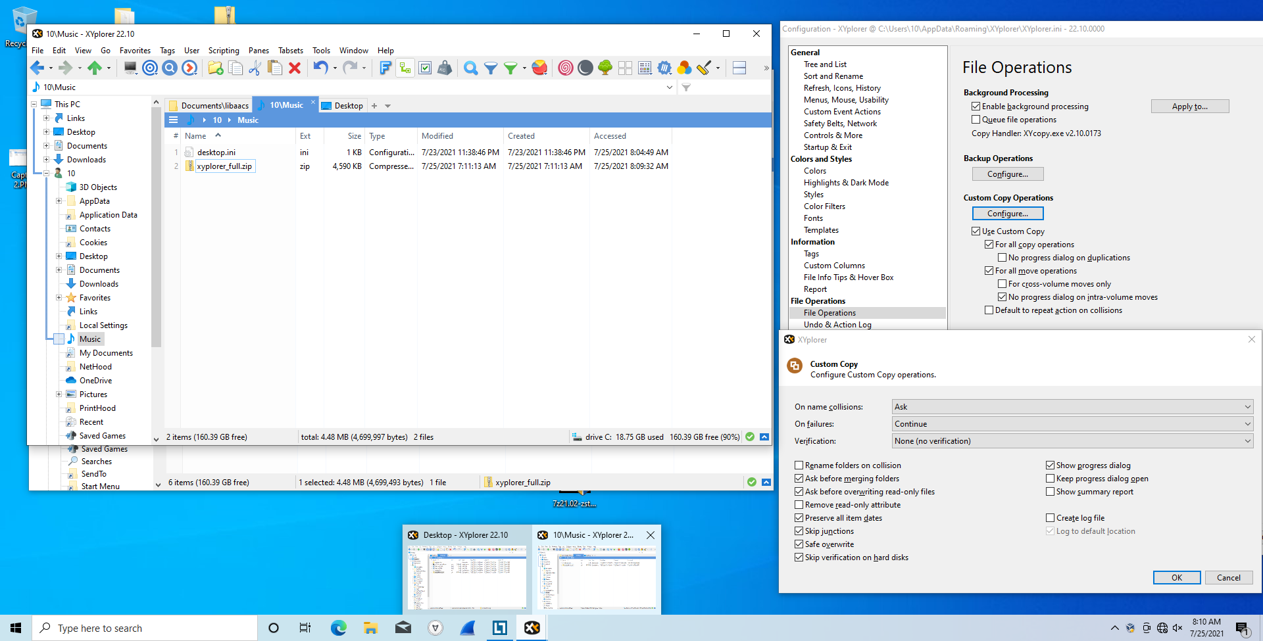Expand the address bar dropdown arrow
This screenshot has height=641, width=1263.
(670, 87)
